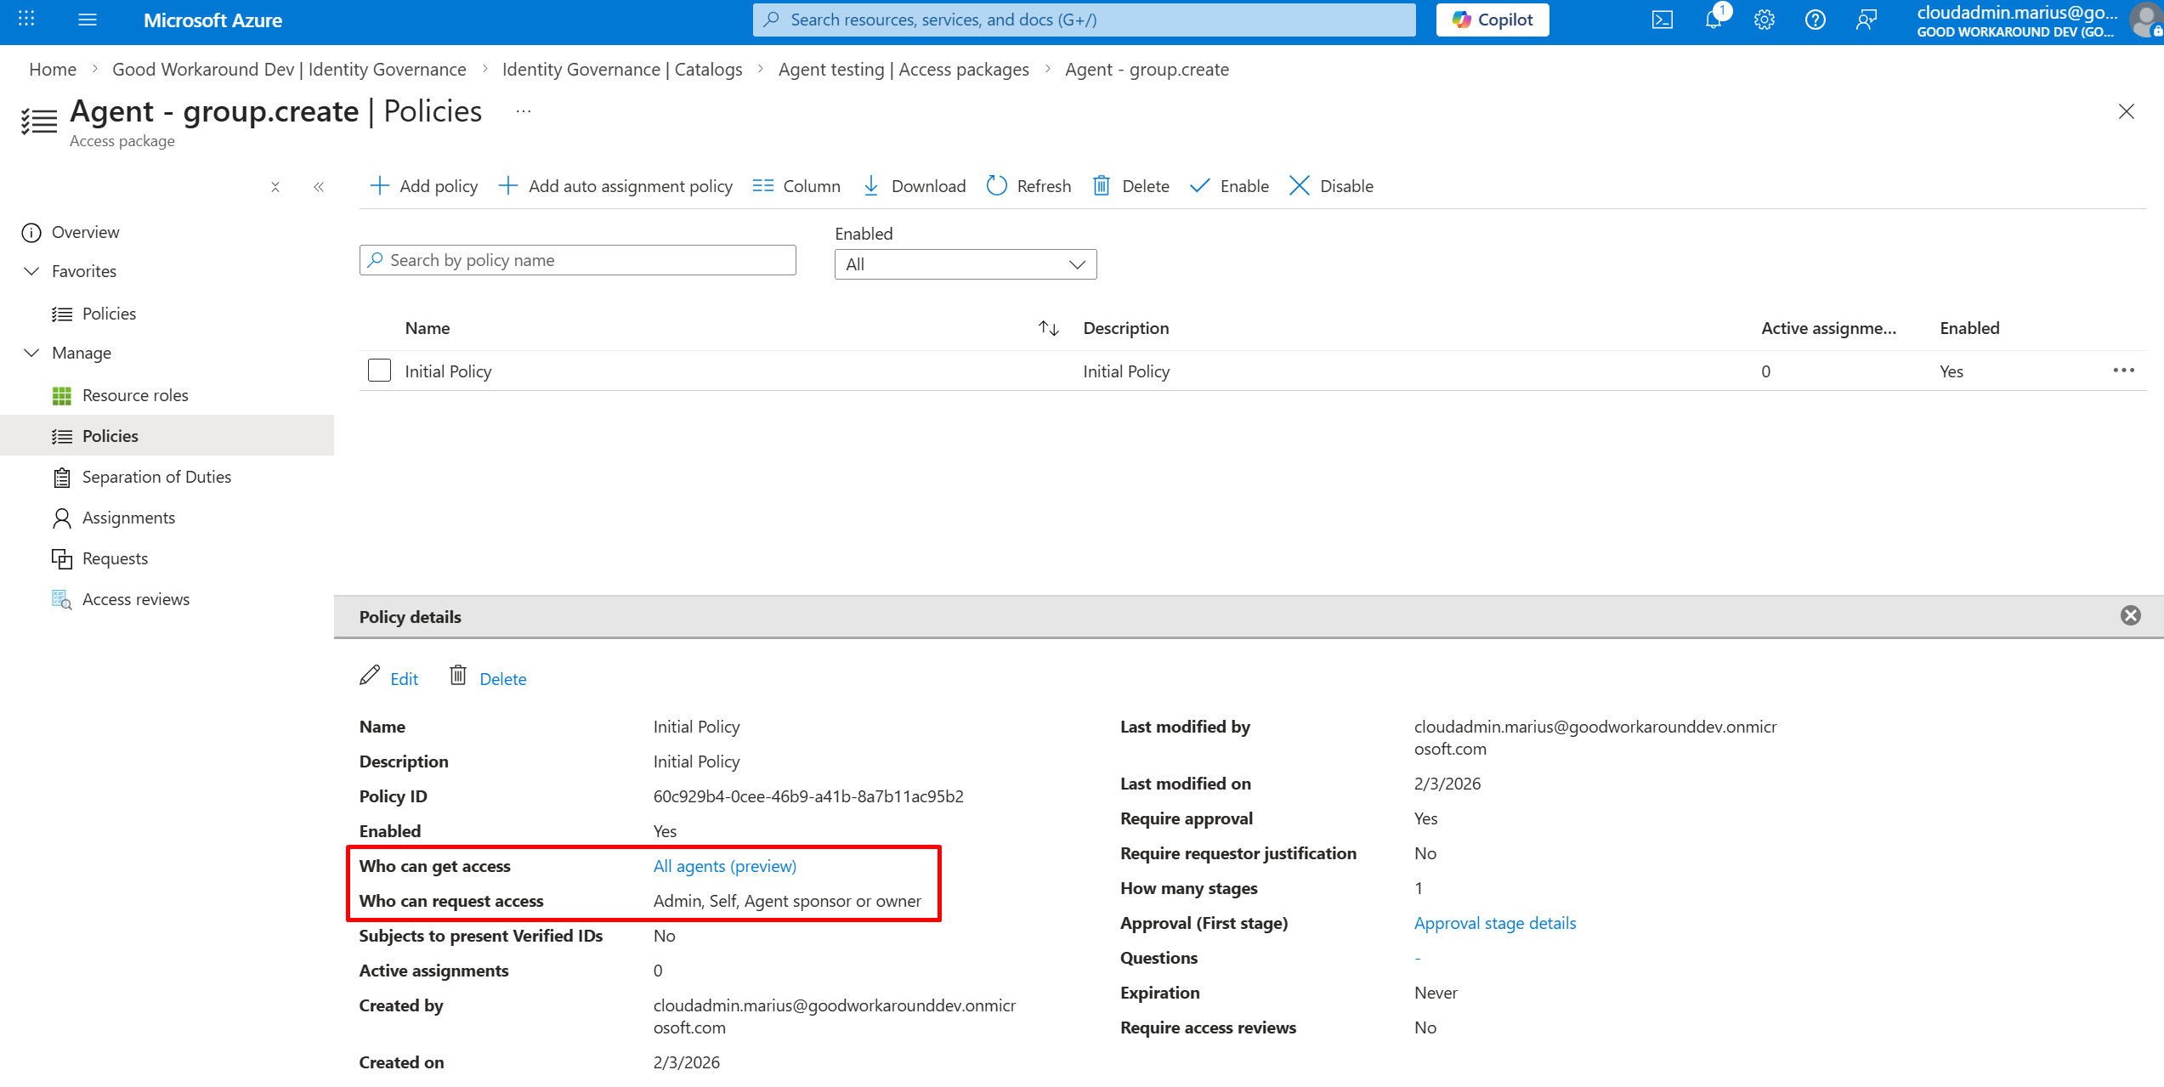Click the Refresh toolbar icon
This screenshot has width=2164, height=1087.
click(x=997, y=185)
